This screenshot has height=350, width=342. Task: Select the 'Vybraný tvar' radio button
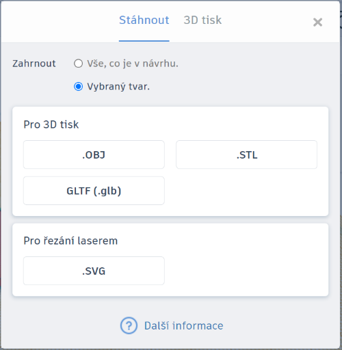click(78, 87)
